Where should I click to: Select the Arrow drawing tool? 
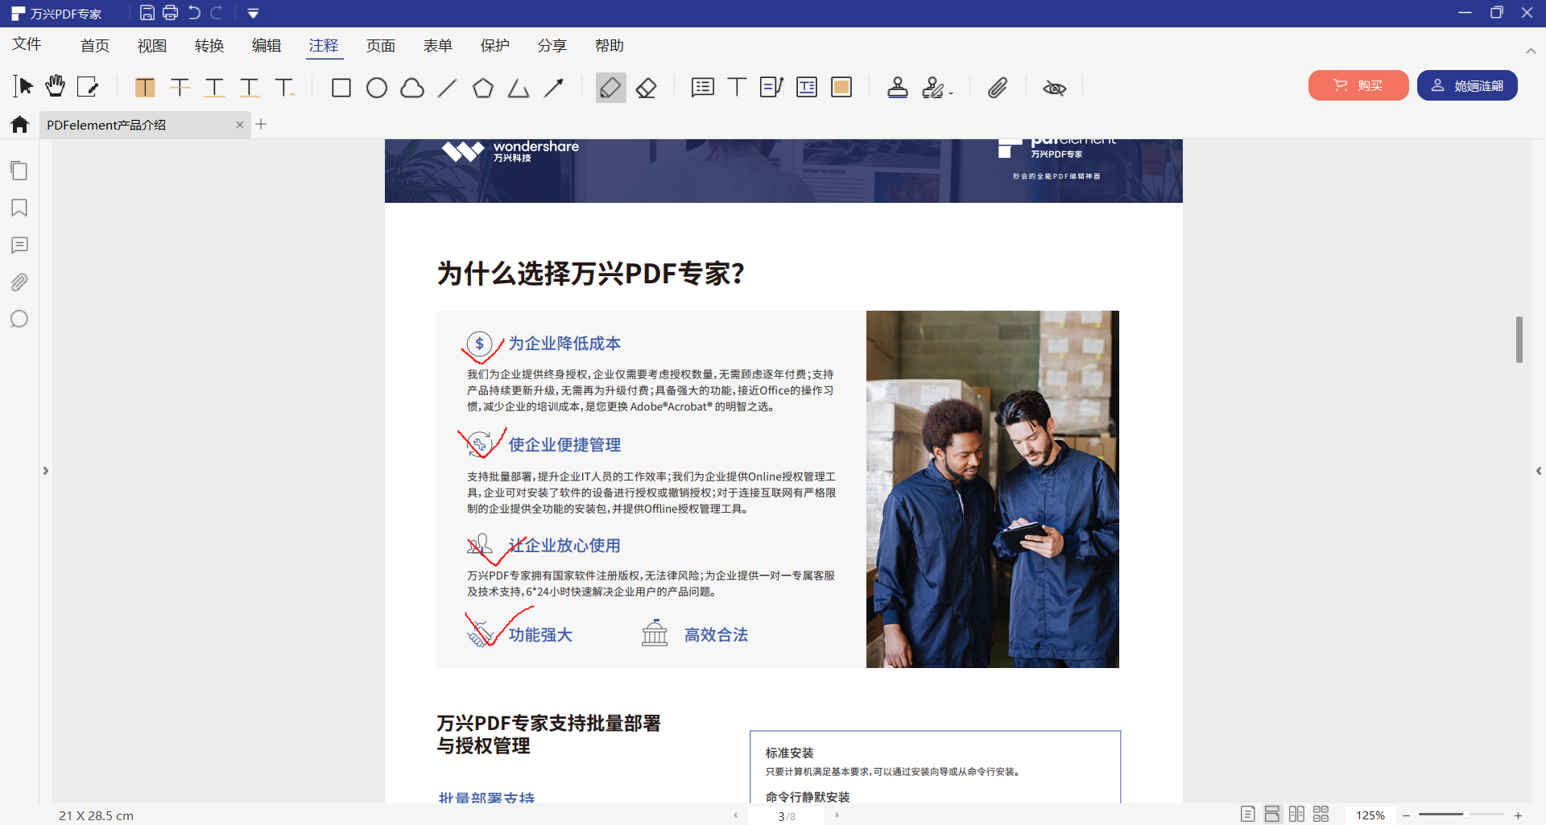(x=554, y=87)
